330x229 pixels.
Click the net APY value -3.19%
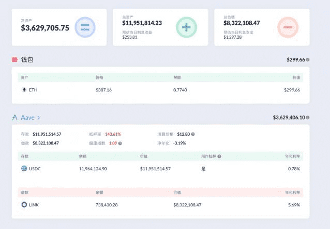click(x=179, y=143)
